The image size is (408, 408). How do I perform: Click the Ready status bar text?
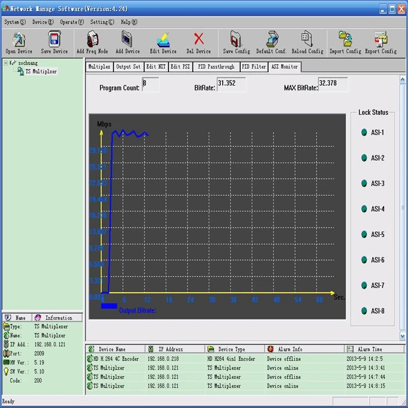[x=8, y=401]
